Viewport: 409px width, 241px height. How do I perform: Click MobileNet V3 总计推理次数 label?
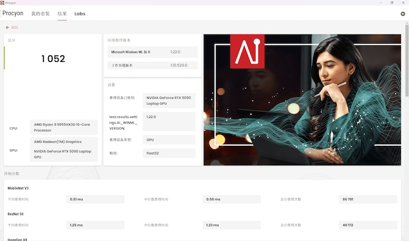(291, 200)
